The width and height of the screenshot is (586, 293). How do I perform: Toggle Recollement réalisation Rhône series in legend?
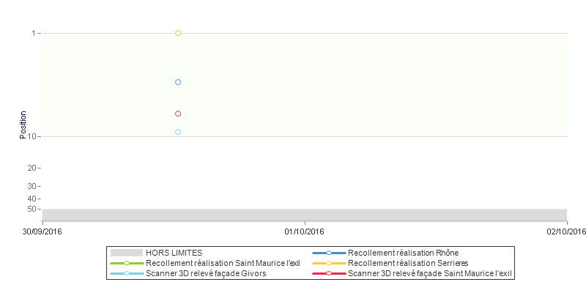click(403, 253)
